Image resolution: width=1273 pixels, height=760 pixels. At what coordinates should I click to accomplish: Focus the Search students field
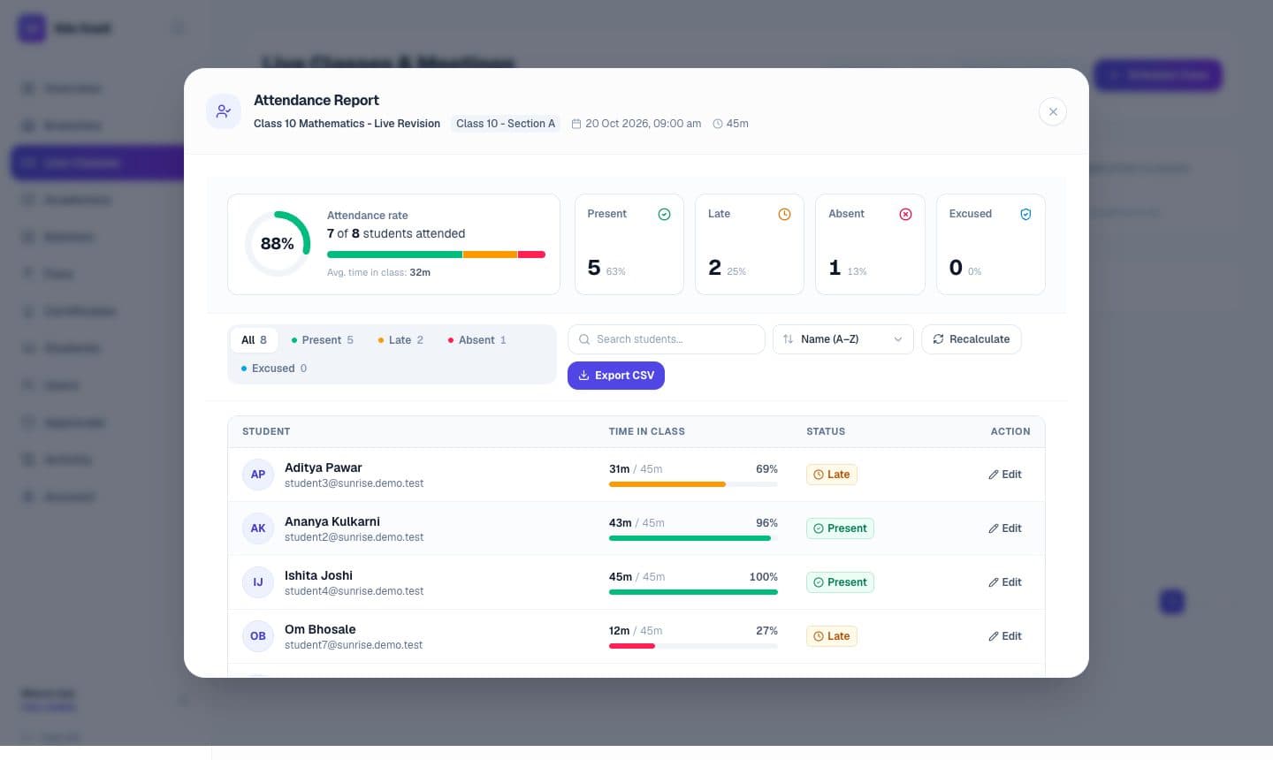(x=667, y=339)
